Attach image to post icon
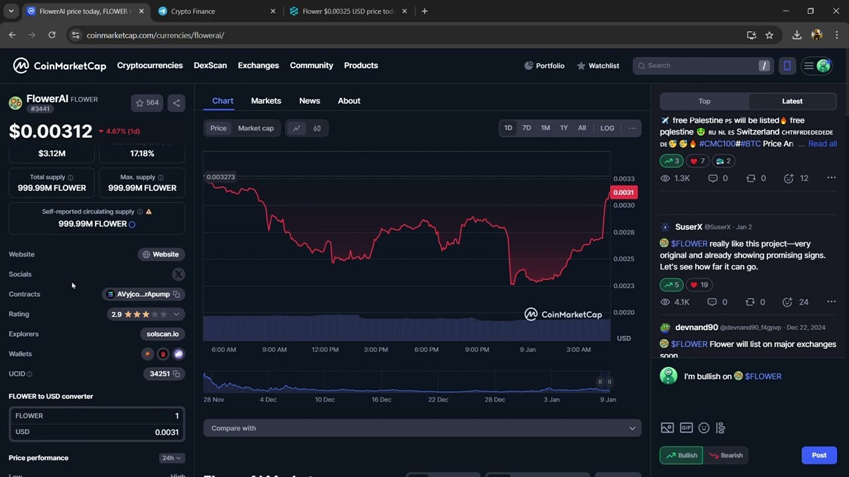849x477 pixels. tap(667, 428)
